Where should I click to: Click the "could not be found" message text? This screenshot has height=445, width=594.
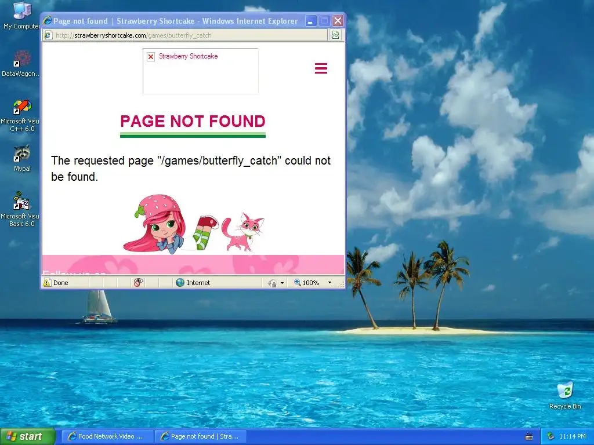click(191, 169)
